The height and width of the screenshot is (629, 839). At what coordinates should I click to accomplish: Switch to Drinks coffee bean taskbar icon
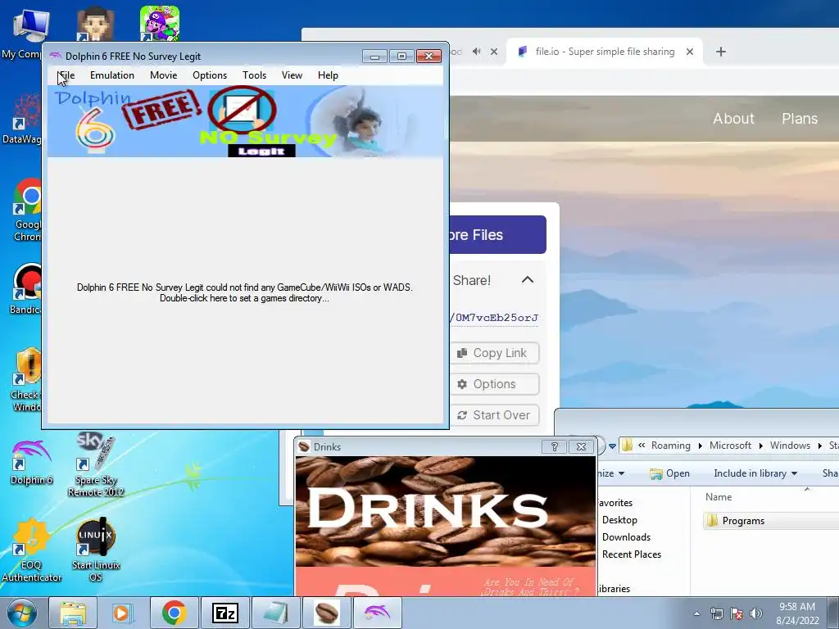[326, 613]
